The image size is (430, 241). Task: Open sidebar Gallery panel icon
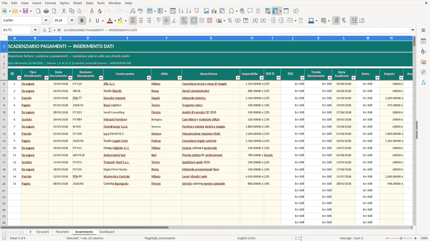point(423,62)
